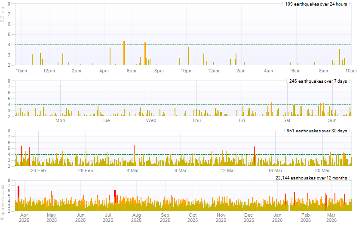Select the tallest orange bar before 6pm
Screen dimensions: 359x227
124,53
